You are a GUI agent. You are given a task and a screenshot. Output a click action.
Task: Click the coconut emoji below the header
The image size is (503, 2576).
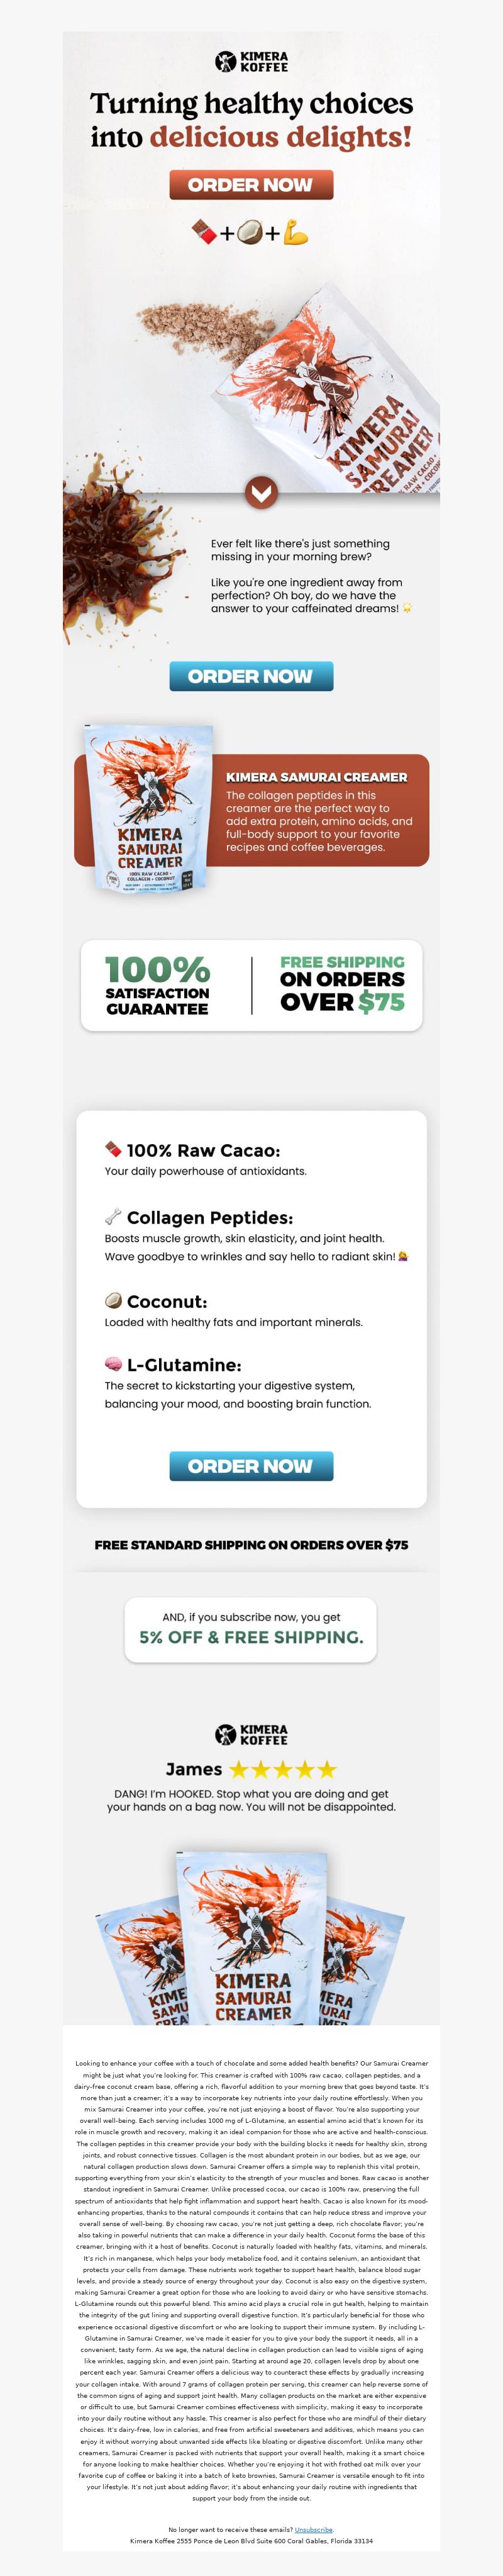tap(250, 233)
